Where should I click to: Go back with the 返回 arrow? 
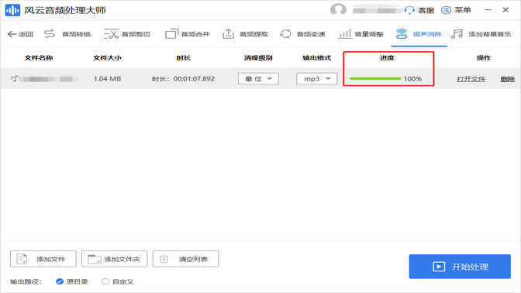20,34
